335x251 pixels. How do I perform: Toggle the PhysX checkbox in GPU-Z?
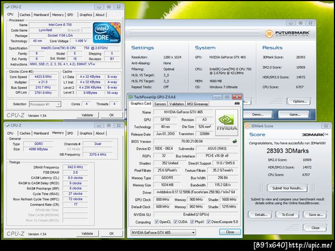point(192,222)
